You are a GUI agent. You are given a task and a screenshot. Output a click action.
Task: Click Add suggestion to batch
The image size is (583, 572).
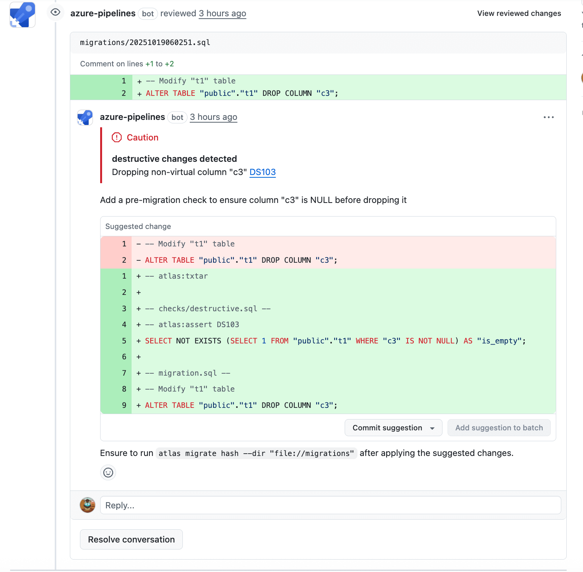pos(499,428)
